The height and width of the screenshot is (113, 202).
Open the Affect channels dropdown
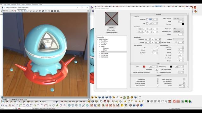pyautogui.click(x=179, y=19)
